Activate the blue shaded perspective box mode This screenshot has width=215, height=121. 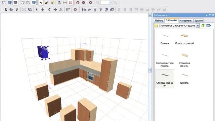tap(34, 2)
